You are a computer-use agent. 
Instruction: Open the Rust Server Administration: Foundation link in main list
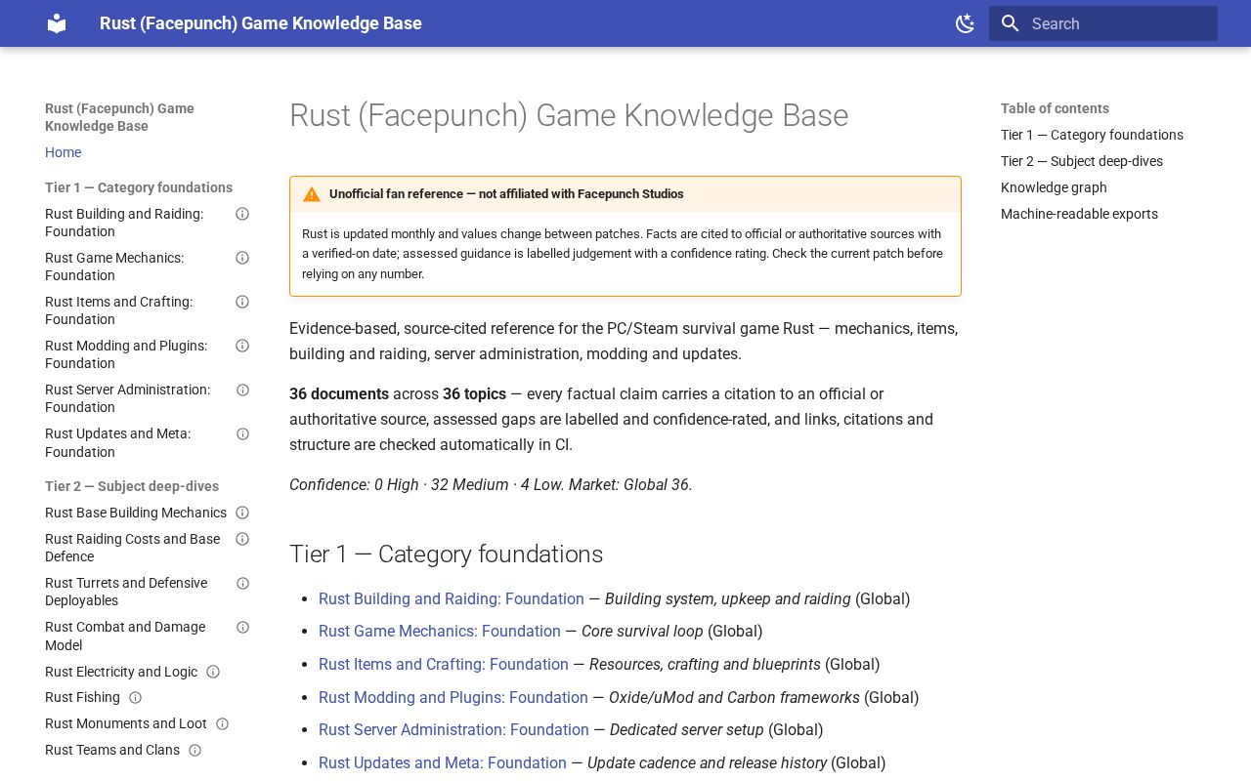click(x=453, y=729)
